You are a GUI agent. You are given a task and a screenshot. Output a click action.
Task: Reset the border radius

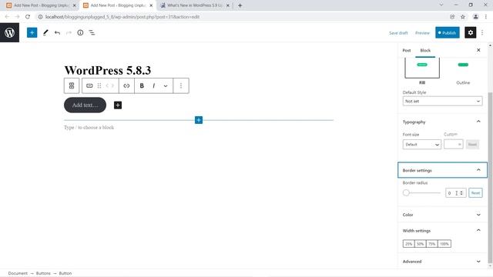[475, 193]
